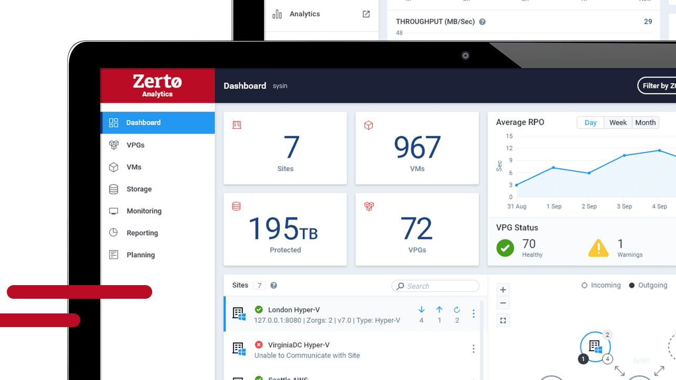Viewport: 676px width, 380px height.
Task: Switch Average RPO chart to Month
Action: (x=645, y=123)
